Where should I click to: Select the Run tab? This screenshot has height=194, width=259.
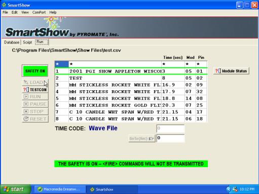(x=42, y=42)
